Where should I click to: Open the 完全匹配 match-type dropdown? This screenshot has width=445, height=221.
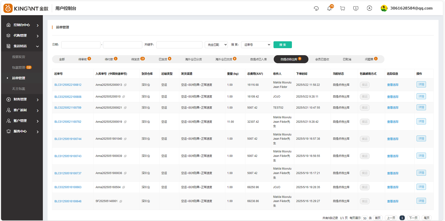point(216,45)
